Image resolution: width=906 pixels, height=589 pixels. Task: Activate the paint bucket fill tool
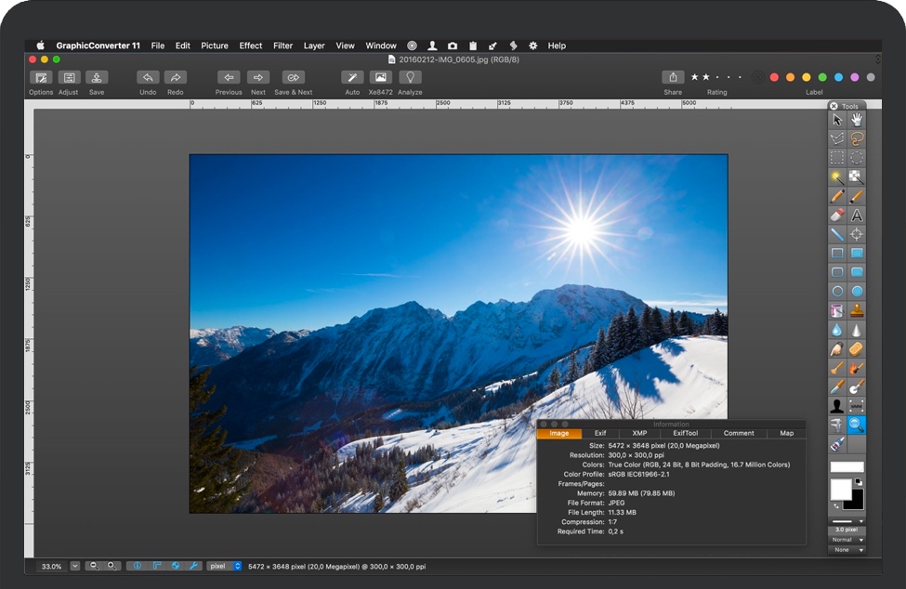coord(837,310)
